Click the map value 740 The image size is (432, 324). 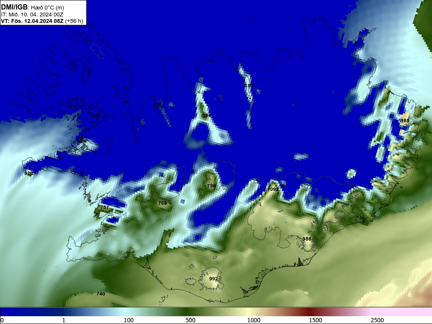click(x=101, y=294)
